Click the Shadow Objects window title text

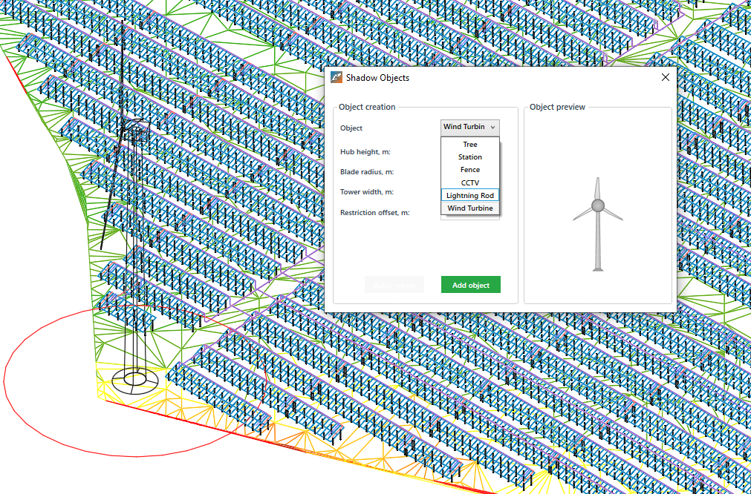tap(378, 77)
